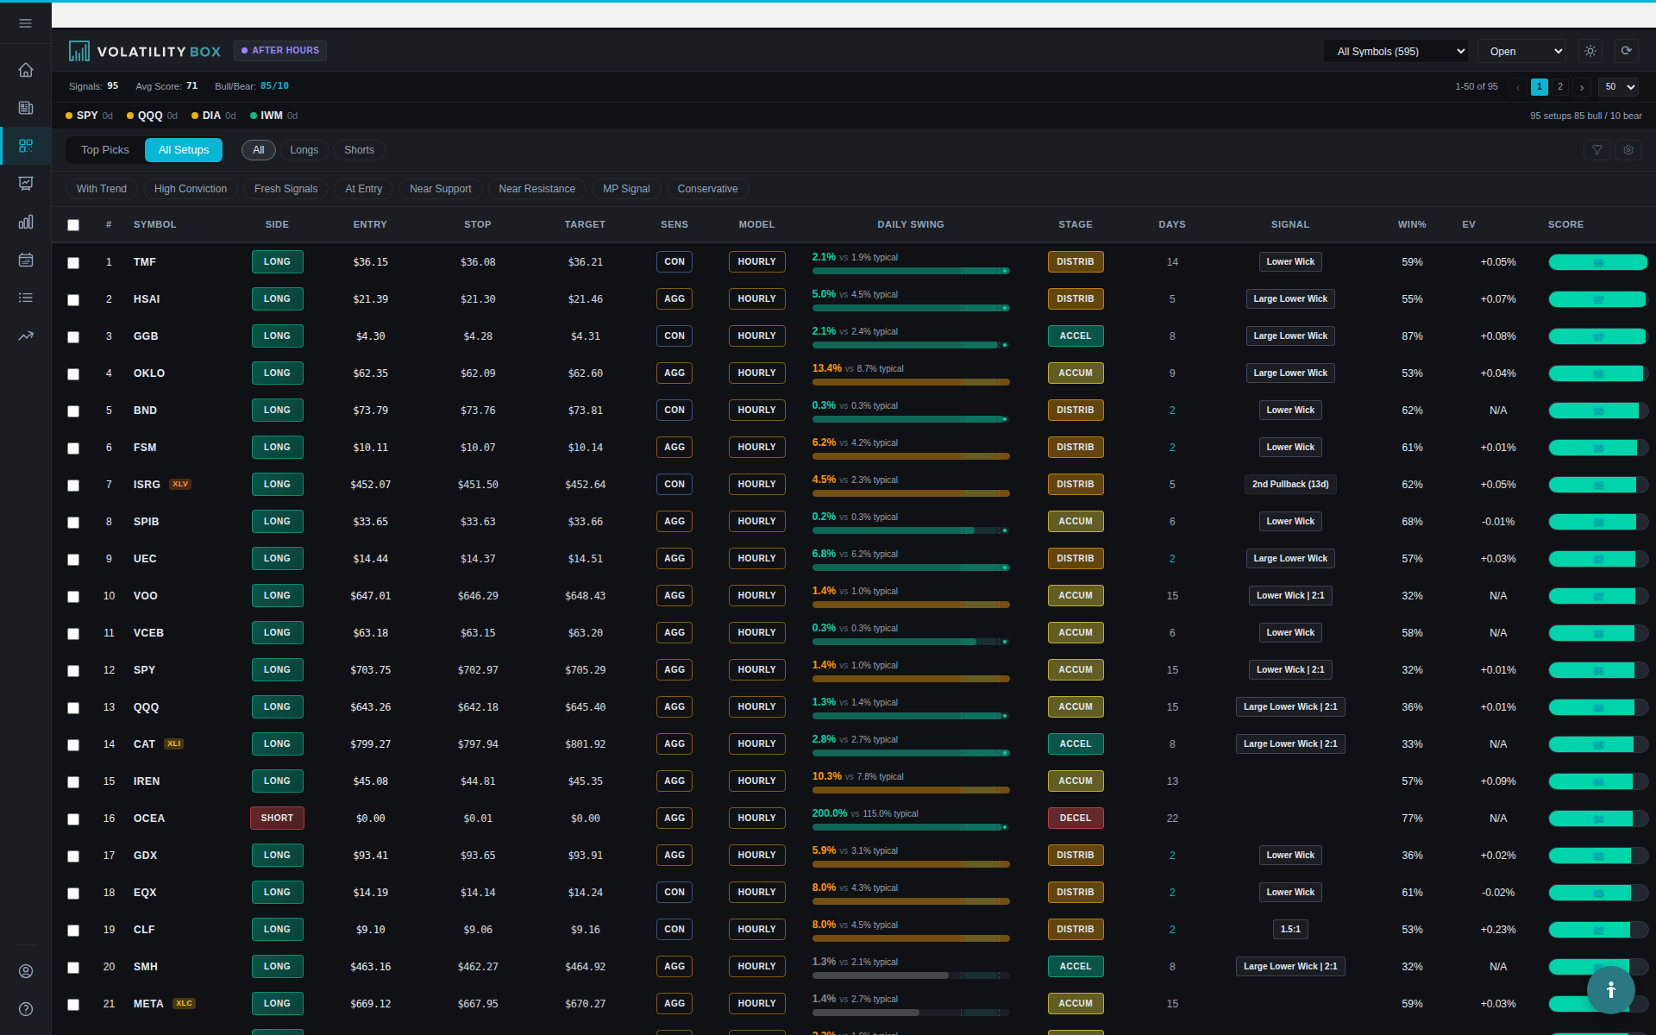Screen dimensions: 1656x1035
Task: Click the OCEA DECEL stage badge
Action: pyautogui.click(x=1076, y=819)
